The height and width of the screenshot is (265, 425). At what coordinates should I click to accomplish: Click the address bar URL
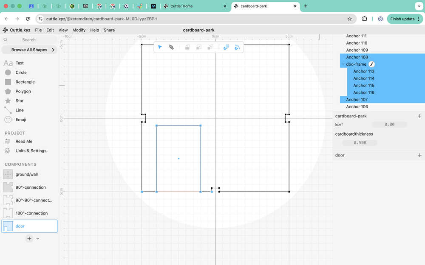(102, 19)
